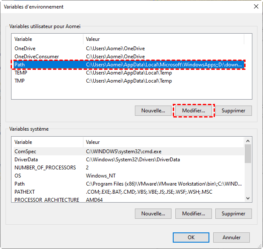Image resolution: width=263 pixels, height=249 pixels.
Task: Select the PATHEXT system variable
Action: point(128,192)
